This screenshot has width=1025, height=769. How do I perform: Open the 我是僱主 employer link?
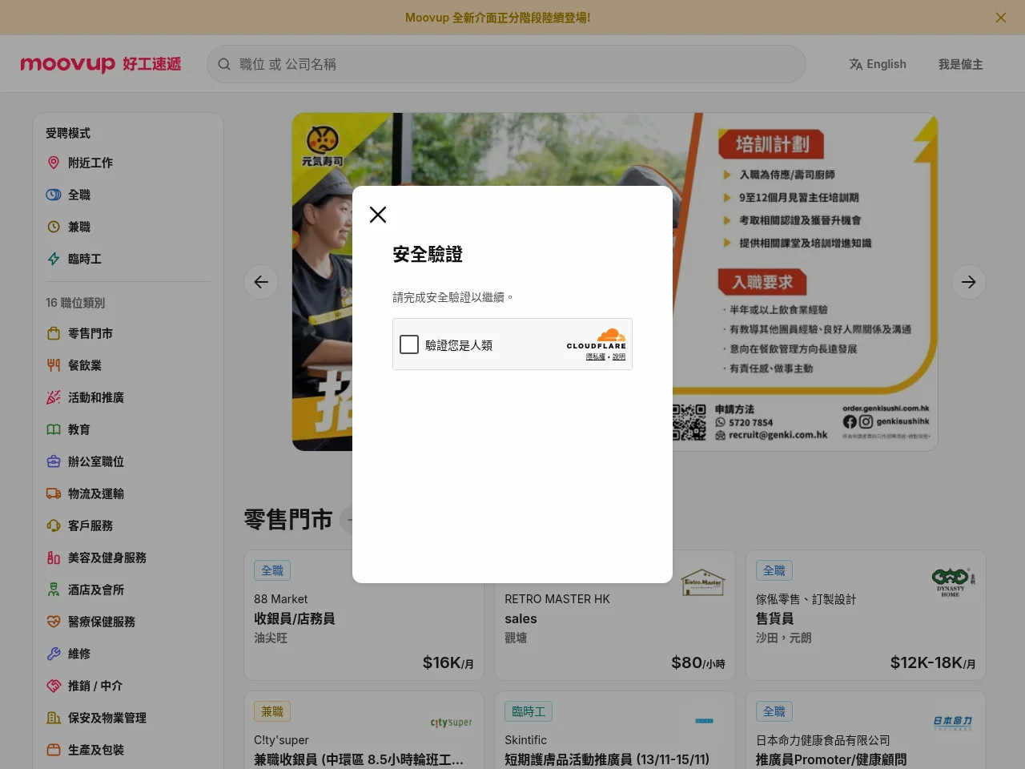tap(960, 64)
